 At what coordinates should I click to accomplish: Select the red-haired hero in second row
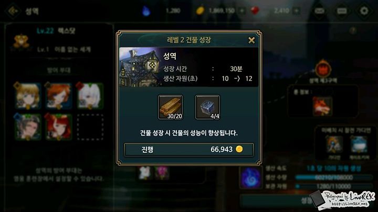(x=59, y=127)
